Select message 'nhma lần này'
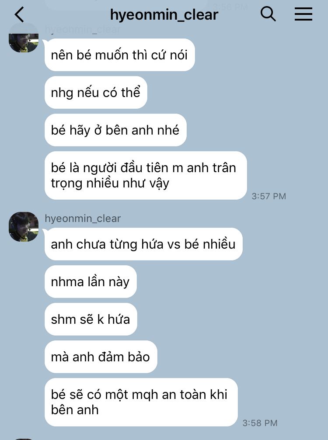The image size is (328, 440). (x=91, y=282)
